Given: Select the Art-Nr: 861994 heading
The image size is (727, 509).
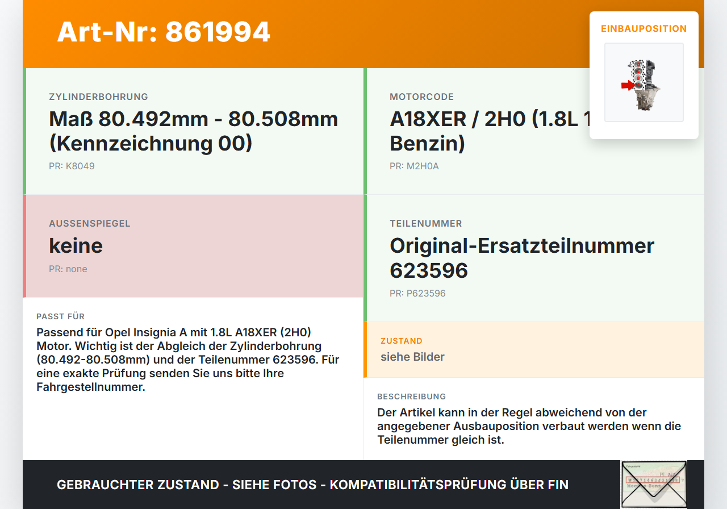Looking at the screenshot, I should (x=164, y=32).
